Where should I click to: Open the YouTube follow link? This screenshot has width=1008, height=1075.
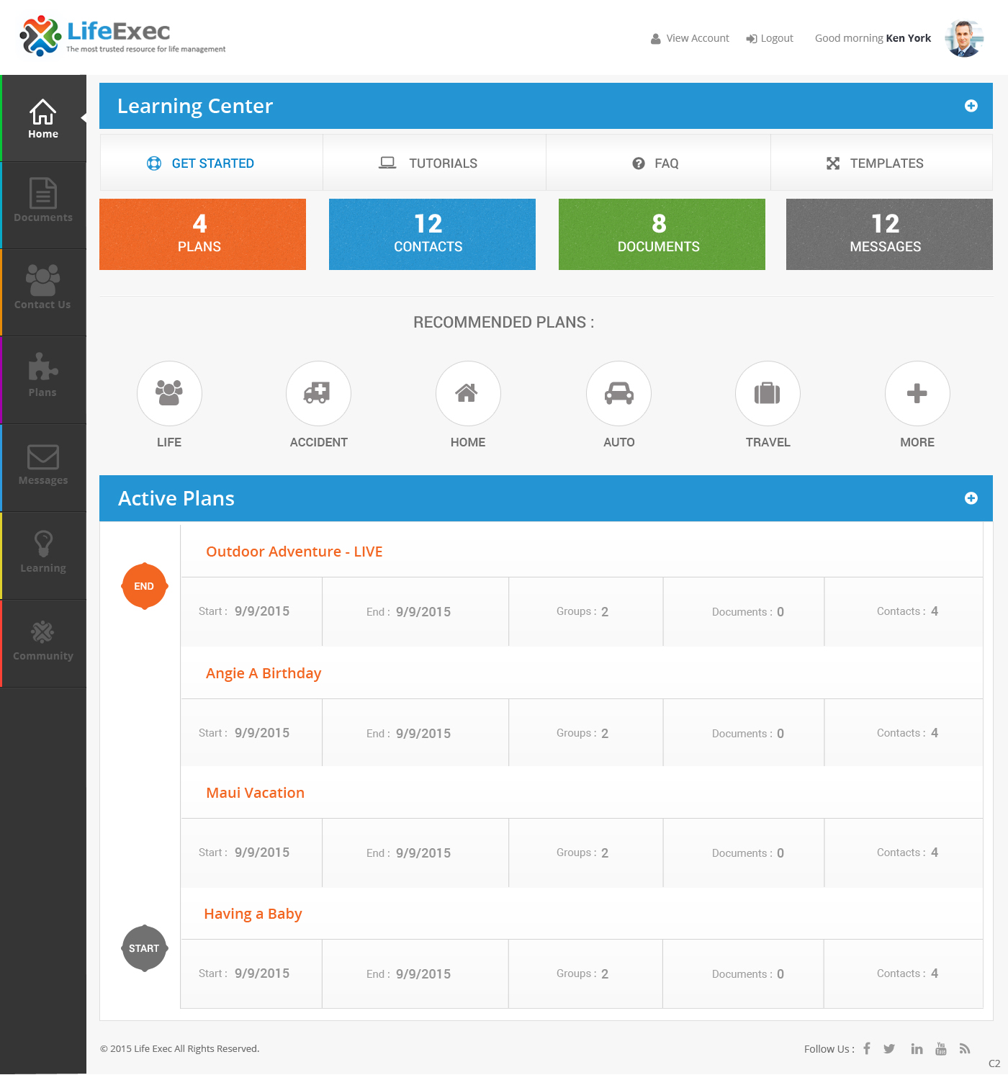click(941, 1048)
